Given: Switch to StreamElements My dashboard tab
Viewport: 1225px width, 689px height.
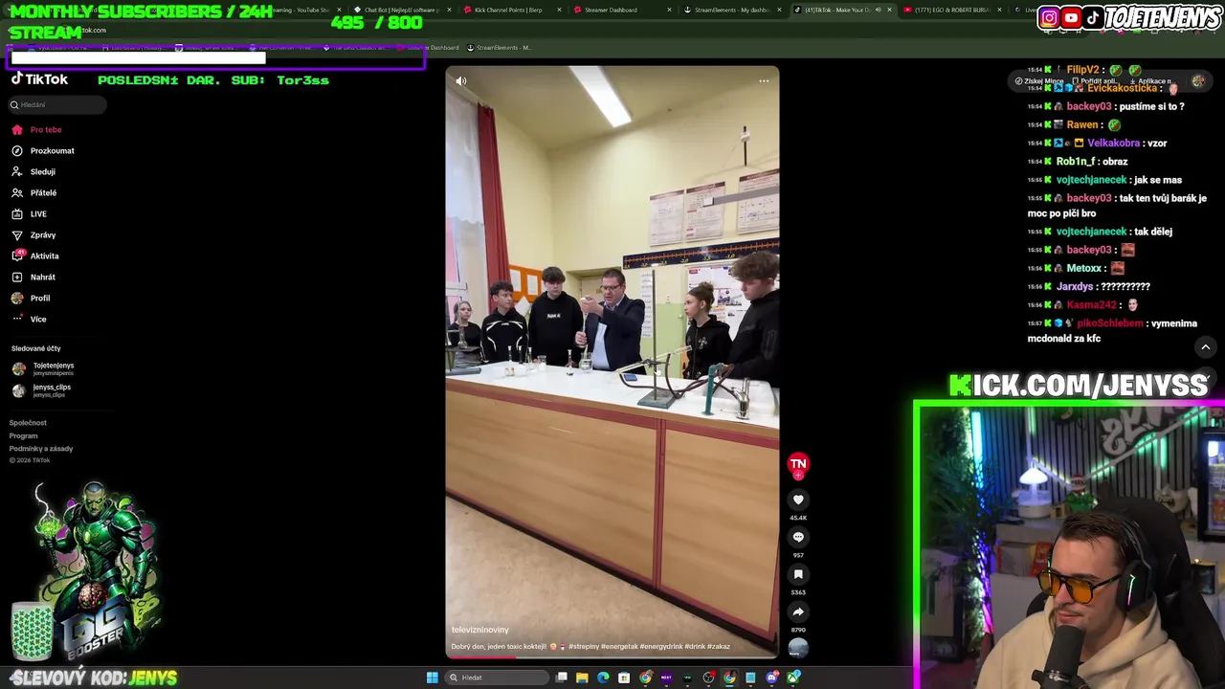Looking at the screenshot, I should coord(731,10).
